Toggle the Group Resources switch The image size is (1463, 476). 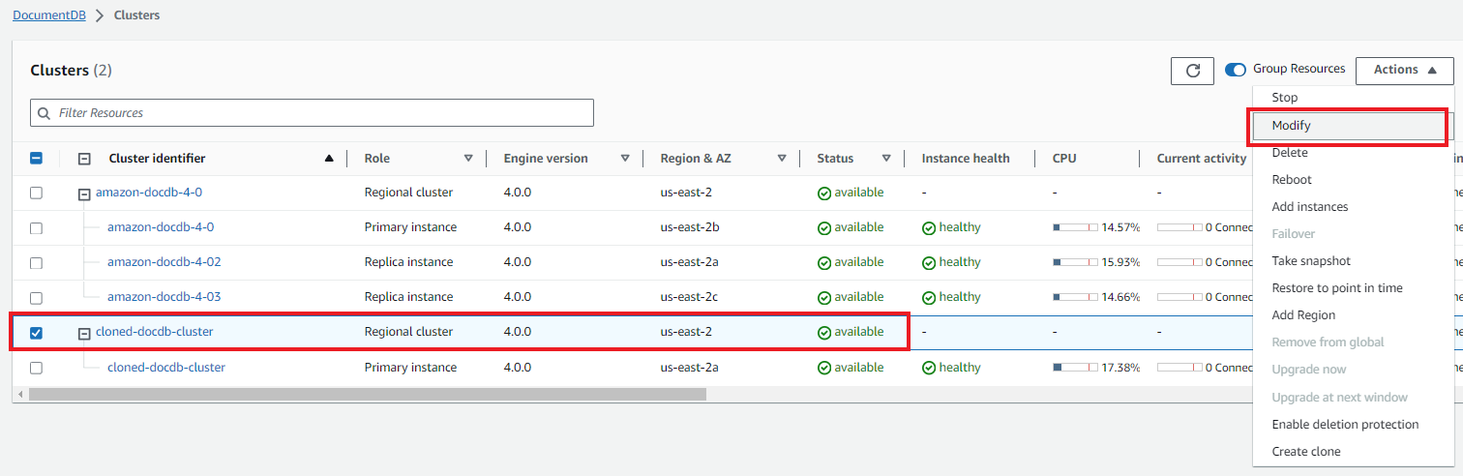click(1236, 70)
